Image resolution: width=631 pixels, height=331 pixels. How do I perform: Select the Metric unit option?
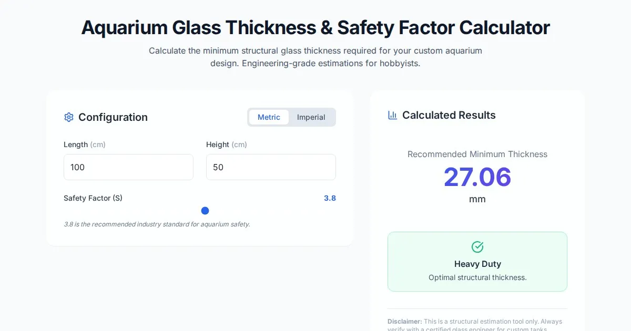(x=269, y=117)
